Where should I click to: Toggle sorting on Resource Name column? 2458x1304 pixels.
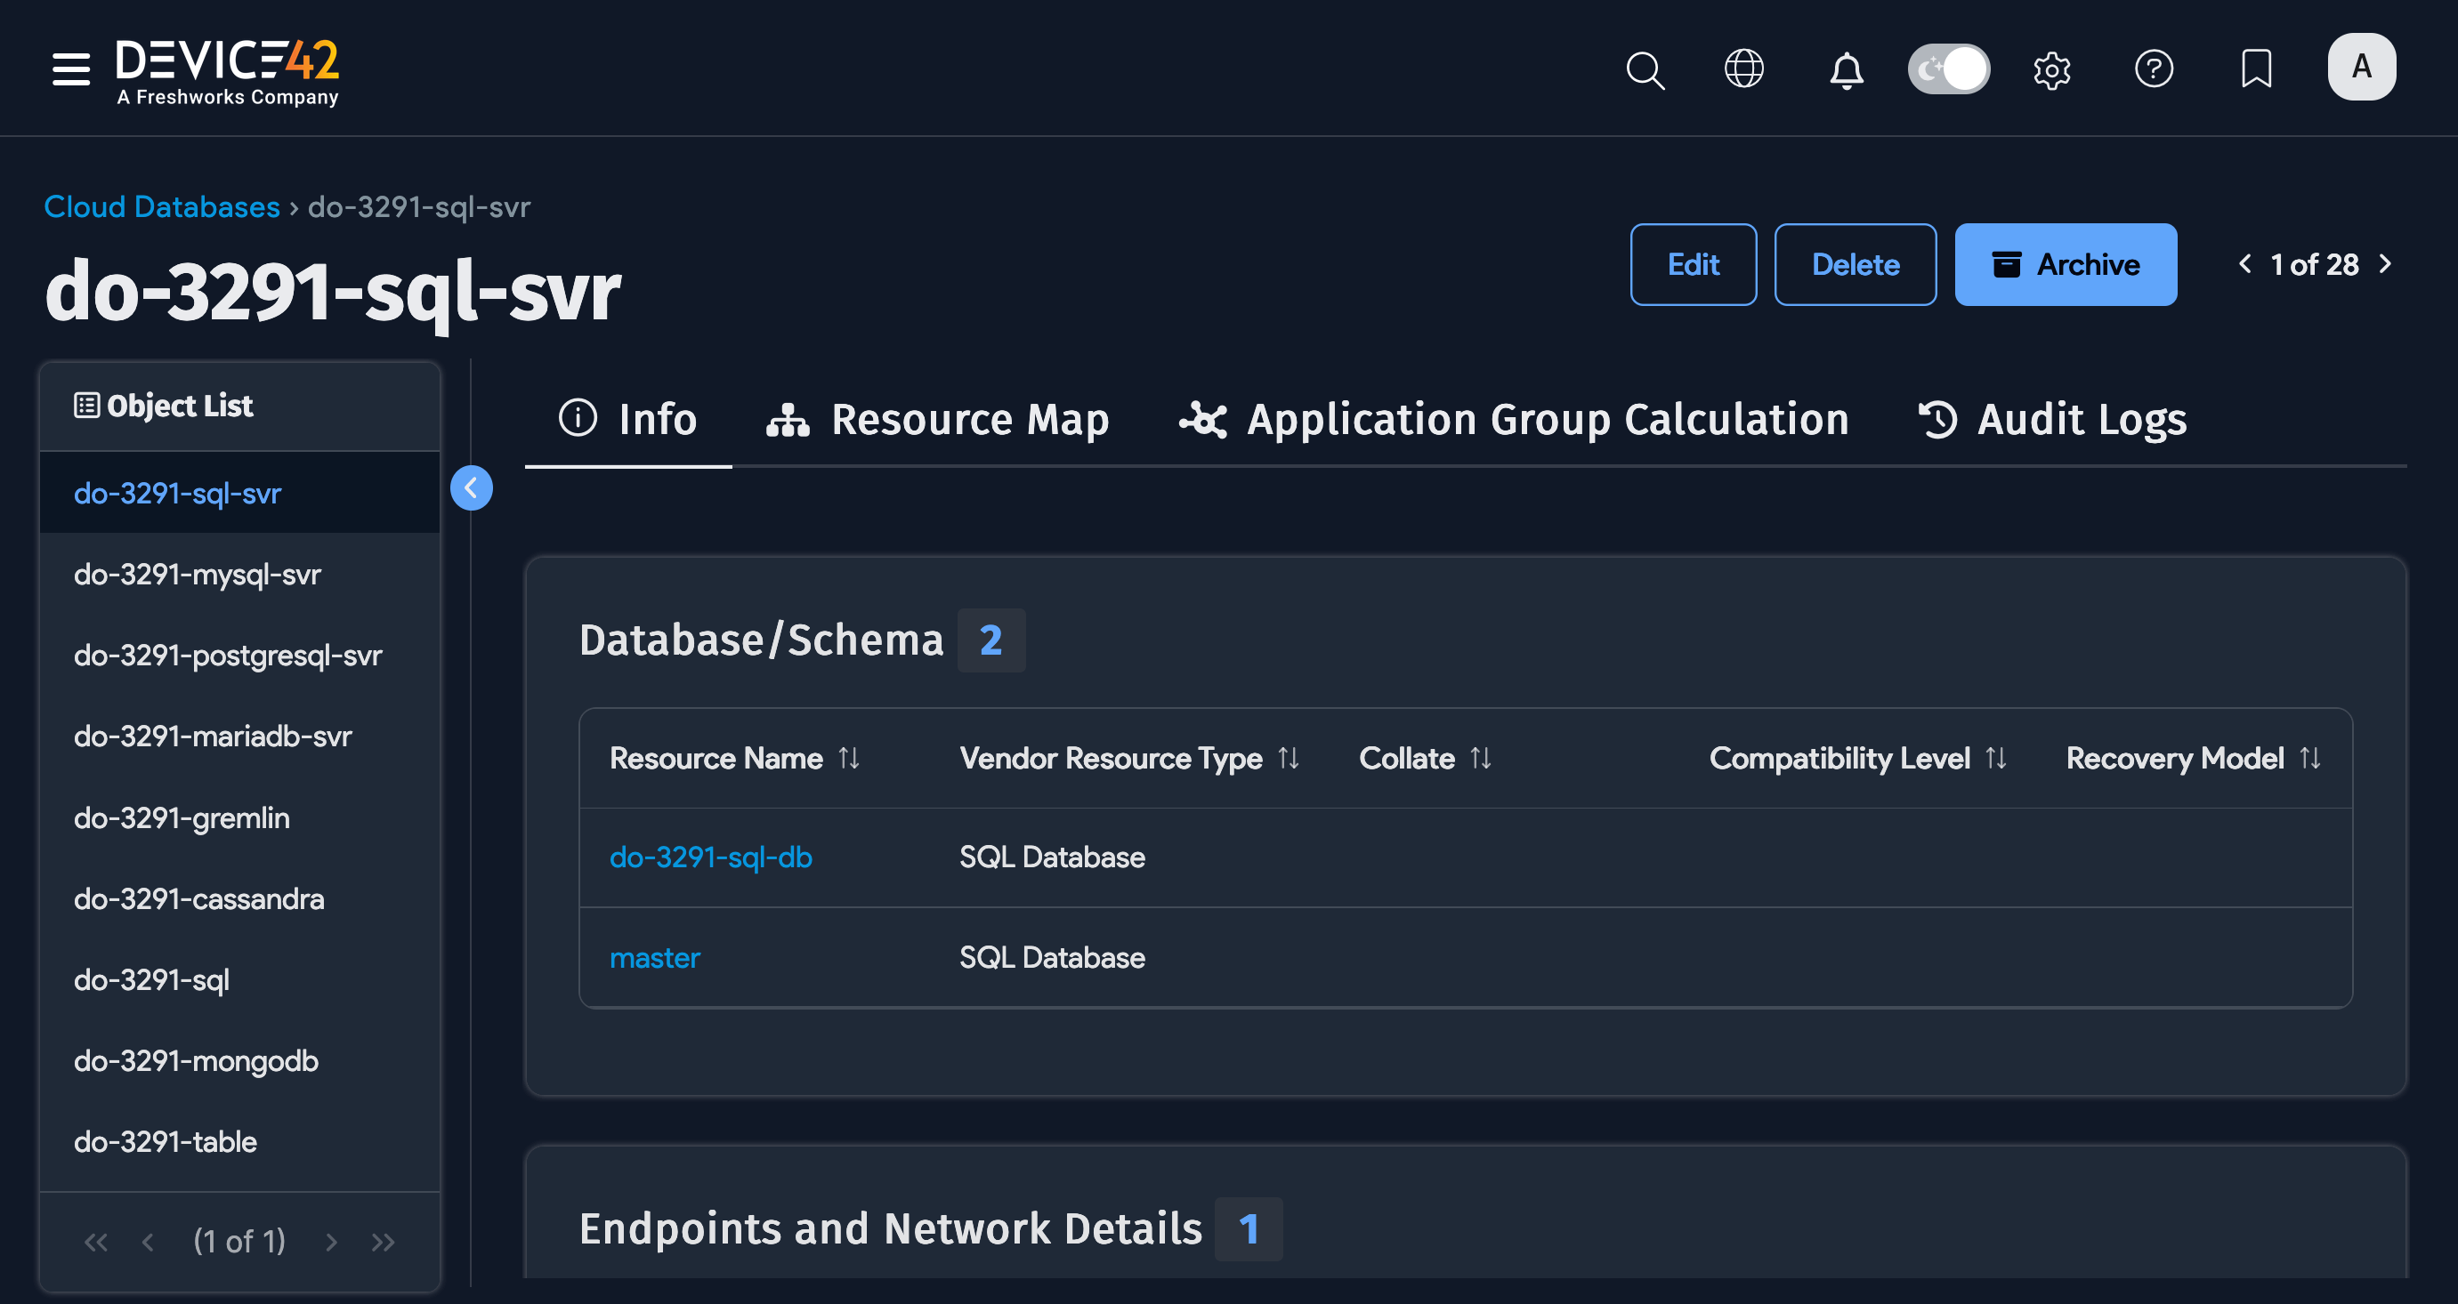click(x=849, y=759)
